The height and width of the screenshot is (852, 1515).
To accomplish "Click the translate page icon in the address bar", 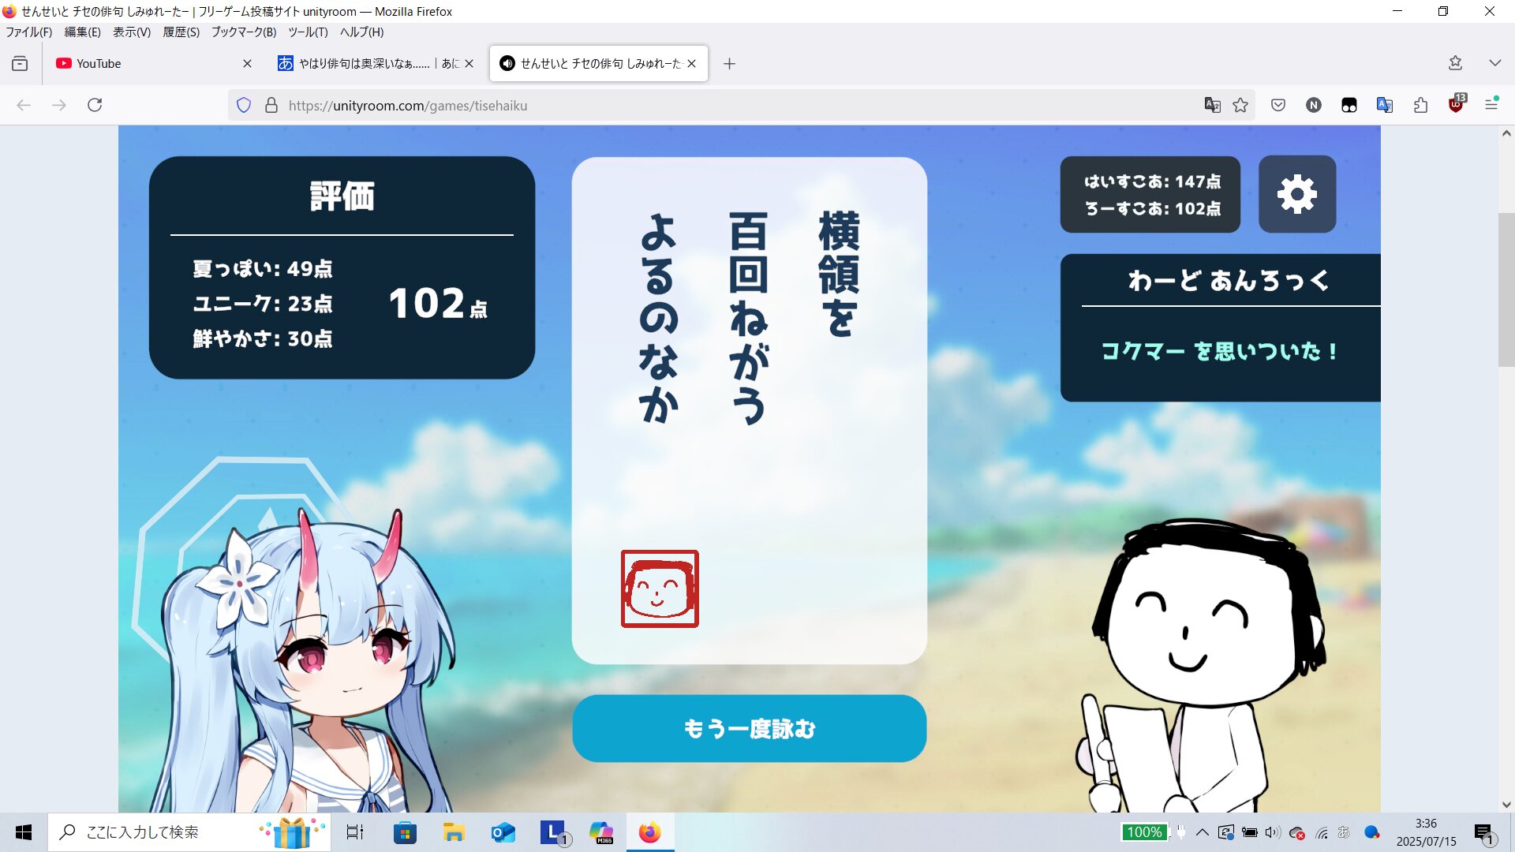I will [x=1212, y=105].
